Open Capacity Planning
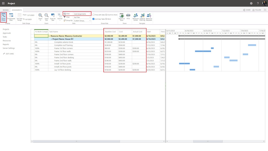Image resolution: width=268 pixels, height=151 pixels. tap(142, 17)
